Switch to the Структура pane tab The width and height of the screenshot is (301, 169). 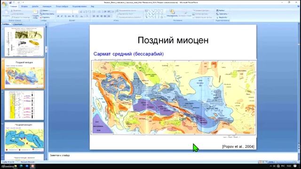(x=18, y=24)
